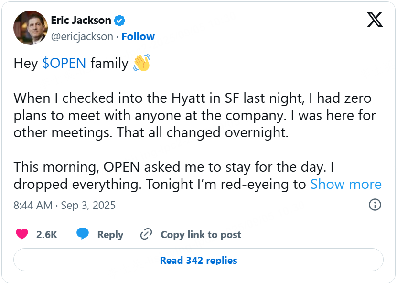The width and height of the screenshot is (397, 284).
Task: Open the 8:44 AM · Sep 3, 2025 timestamp
Action: pos(64,205)
